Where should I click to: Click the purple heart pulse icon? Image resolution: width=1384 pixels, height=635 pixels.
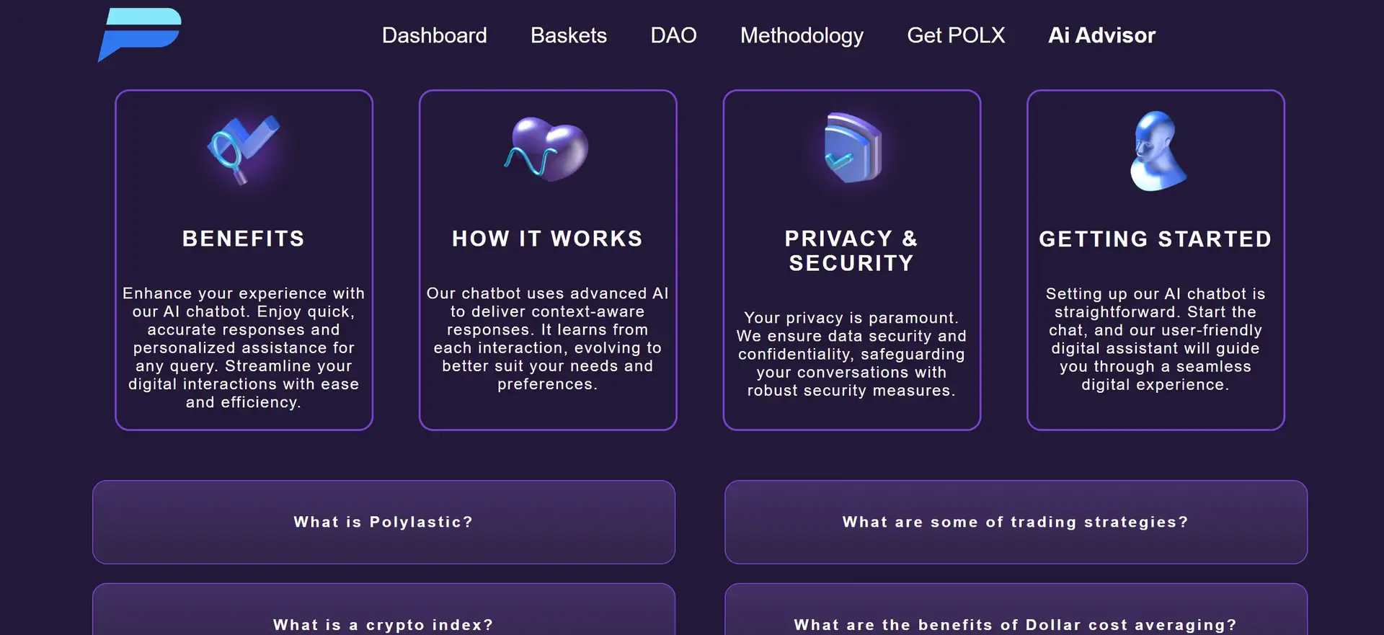click(x=547, y=149)
